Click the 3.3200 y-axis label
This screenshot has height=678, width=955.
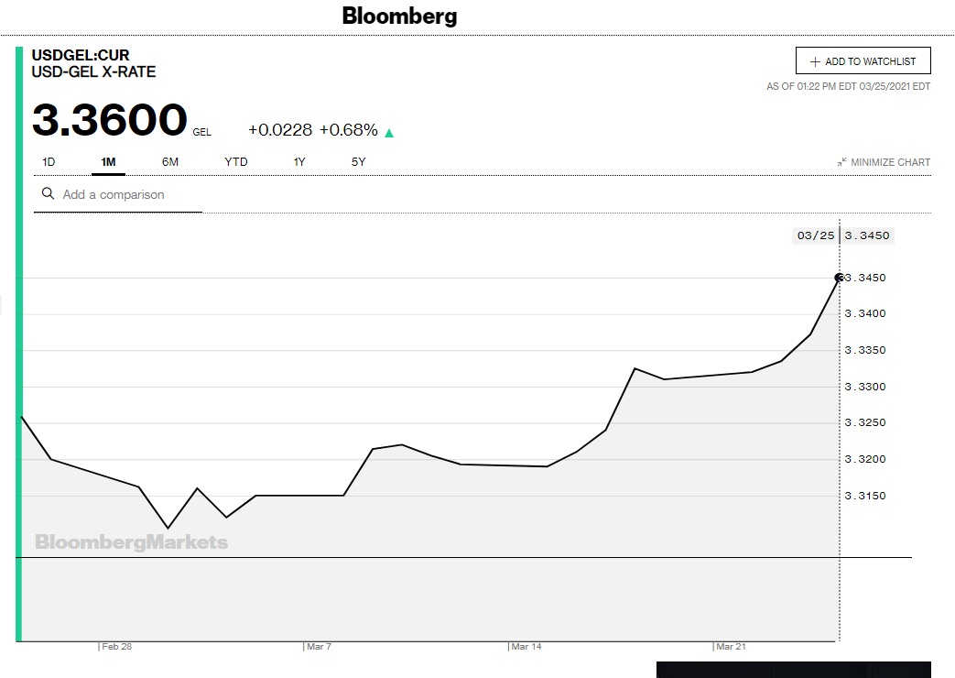(865, 459)
